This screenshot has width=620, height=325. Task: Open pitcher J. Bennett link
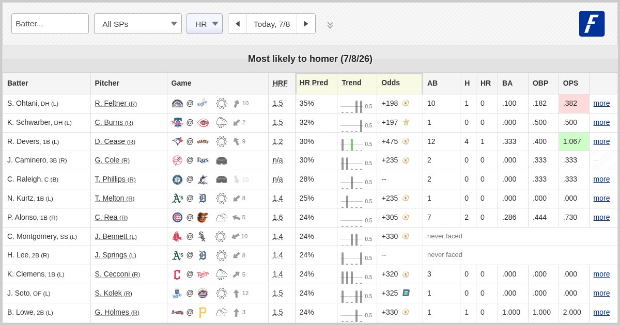click(116, 236)
